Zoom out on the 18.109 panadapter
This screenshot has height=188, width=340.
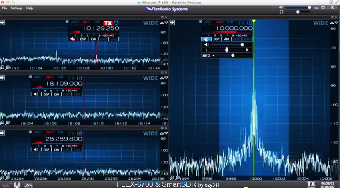(2, 123)
